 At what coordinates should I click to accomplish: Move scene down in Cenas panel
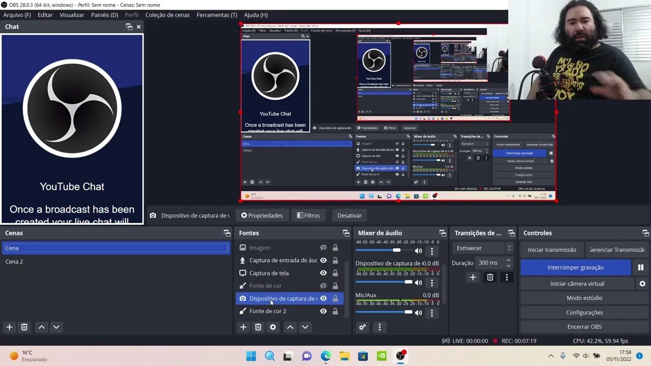56,327
